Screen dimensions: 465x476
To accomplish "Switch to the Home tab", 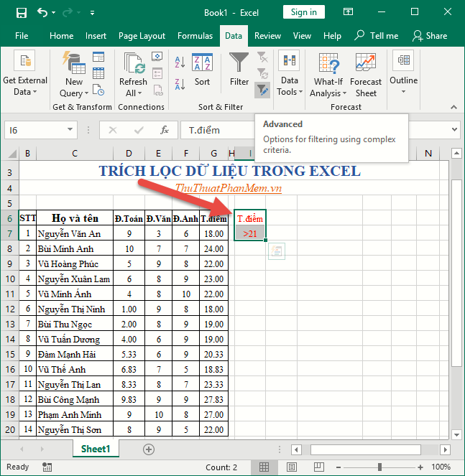I will tap(61, 36).
